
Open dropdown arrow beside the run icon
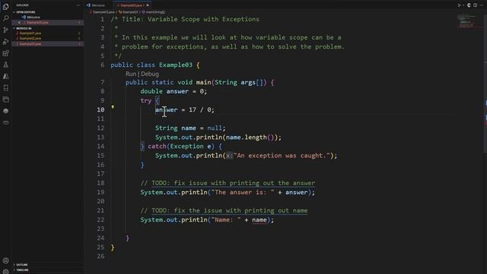463,5
